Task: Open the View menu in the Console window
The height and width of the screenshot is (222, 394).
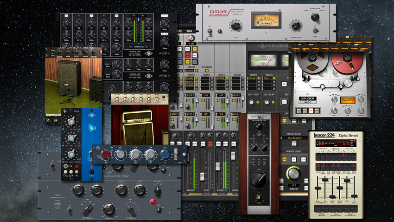Action: click(189, 31)
